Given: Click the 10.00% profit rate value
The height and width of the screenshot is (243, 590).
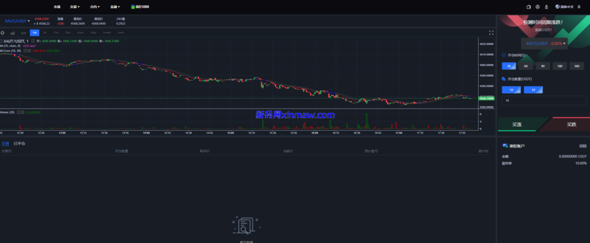Looking at the screenshot, I should (x=581, y=164).
